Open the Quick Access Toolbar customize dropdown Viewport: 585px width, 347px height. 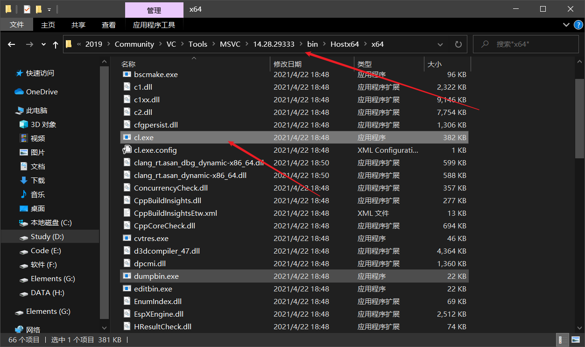click(x=49, y=9)
